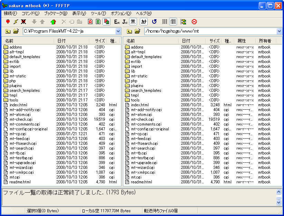Open the ブックマーク(B) menu

tap(56, 13)
